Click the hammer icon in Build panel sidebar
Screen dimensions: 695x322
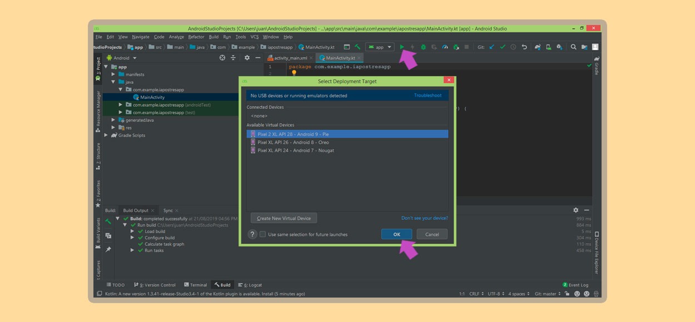(x=108, y=222)
